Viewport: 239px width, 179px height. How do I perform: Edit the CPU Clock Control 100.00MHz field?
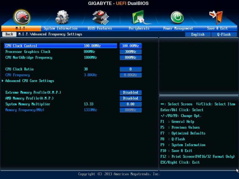point(131,46)
